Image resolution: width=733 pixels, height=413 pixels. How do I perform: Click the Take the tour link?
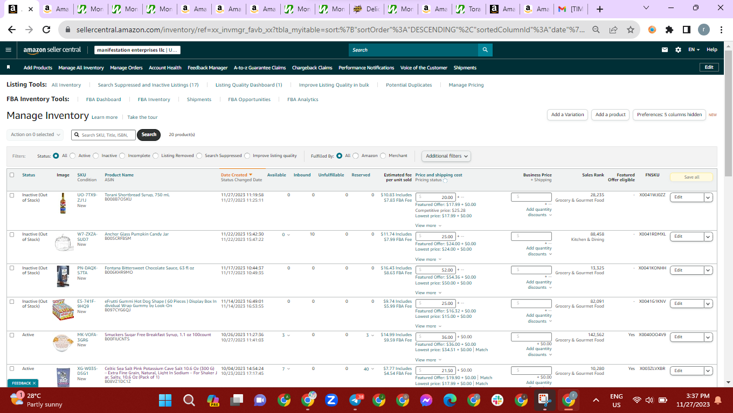pos(143,117)
